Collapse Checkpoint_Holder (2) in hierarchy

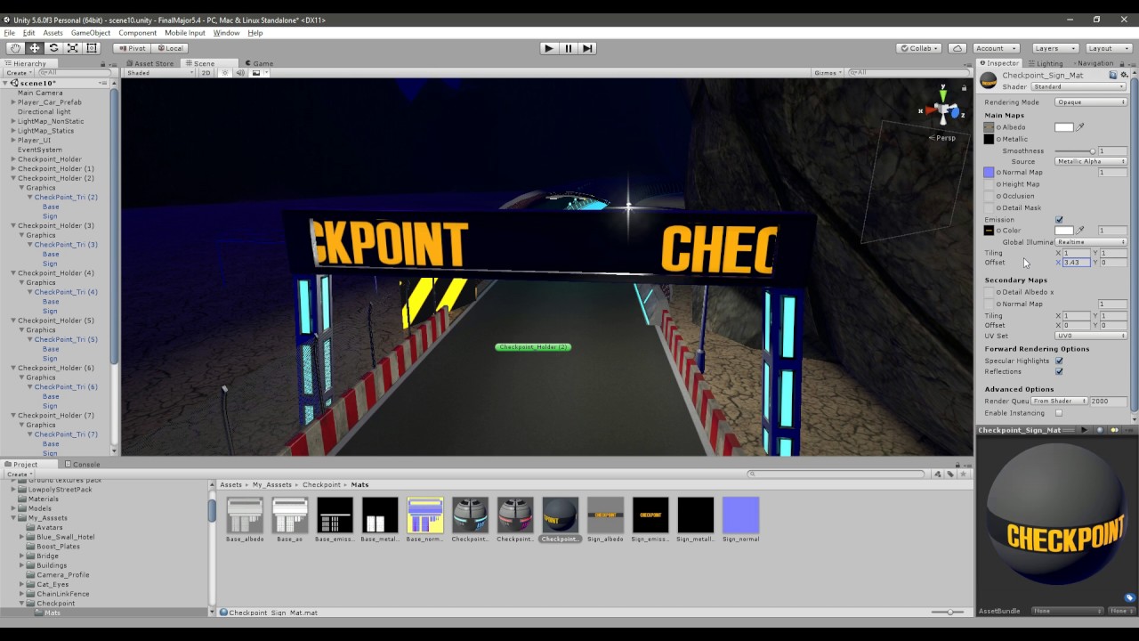pyautogui.click(x=13, y=178)
